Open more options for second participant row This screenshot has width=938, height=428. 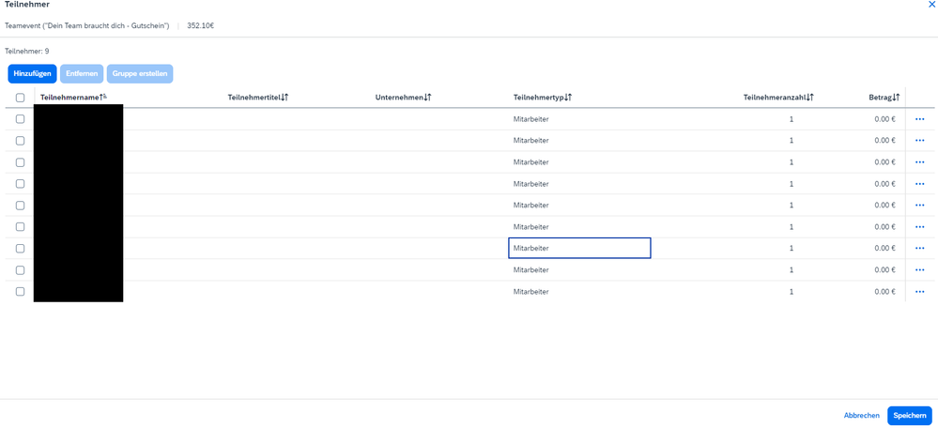coord(919,141)
